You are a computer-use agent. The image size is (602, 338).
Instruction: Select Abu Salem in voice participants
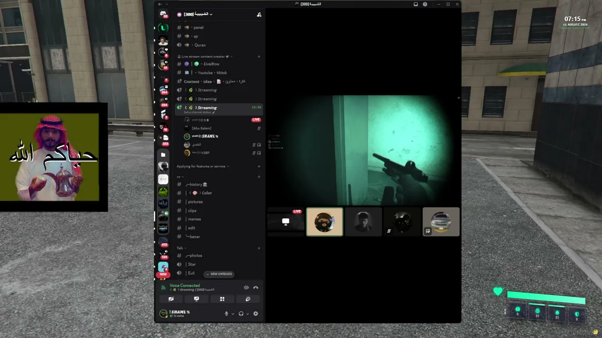point(222,128)
